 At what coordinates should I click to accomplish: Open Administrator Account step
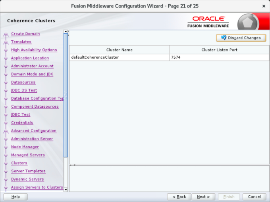(x=32, y=66)
